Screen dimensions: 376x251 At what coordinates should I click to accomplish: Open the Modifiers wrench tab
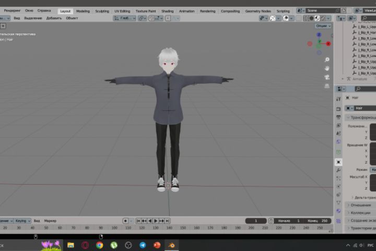click(x=338, y=170)
